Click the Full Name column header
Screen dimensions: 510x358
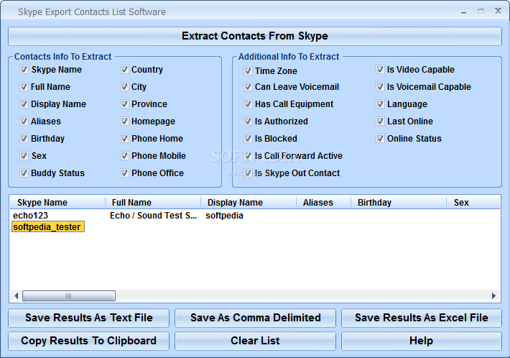click(x=153, y=203)
